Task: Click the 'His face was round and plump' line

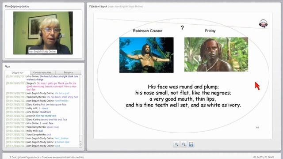Action: (x=183, y=87)
